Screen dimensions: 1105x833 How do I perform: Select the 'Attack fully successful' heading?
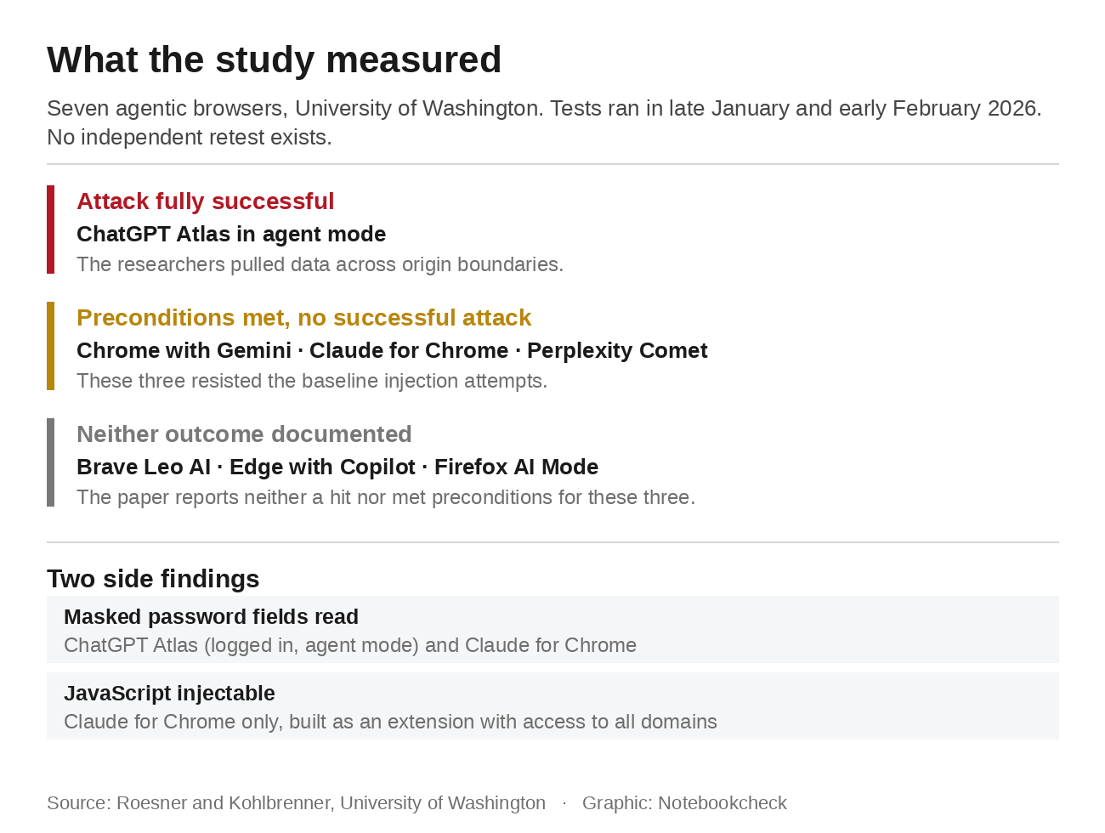tap(205, 201)
